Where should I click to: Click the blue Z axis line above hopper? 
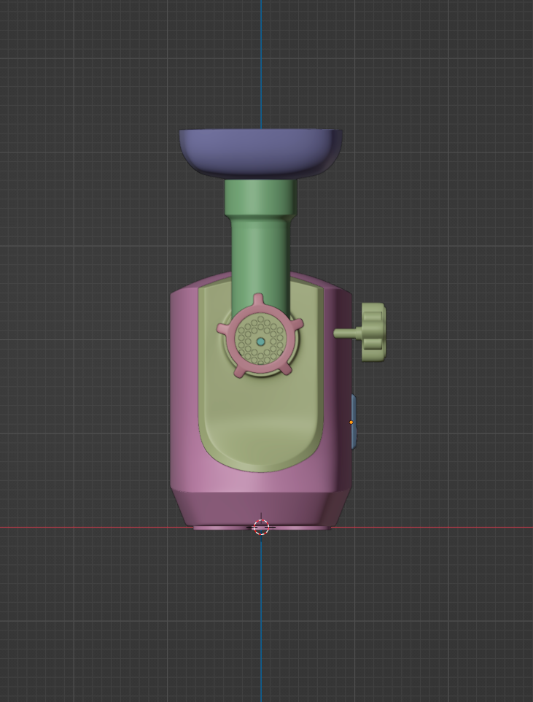coord(260,58)
